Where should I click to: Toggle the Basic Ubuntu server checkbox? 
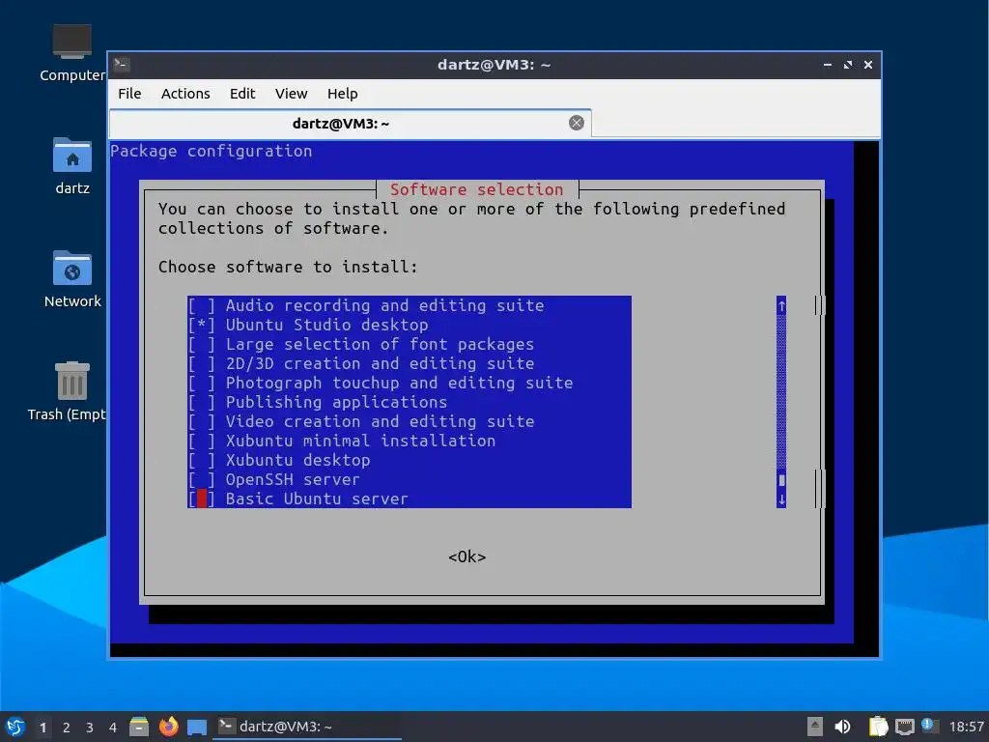click(x=202, y=499)
